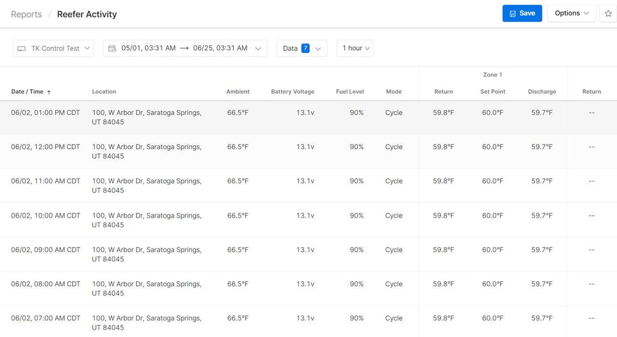Go back to Reports breadcrumb
617x337 pixels.
point(27,14)
